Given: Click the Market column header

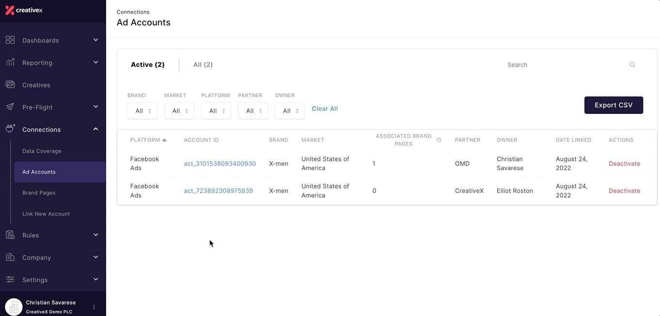Looking at the screenshot, I should (x=313, y=140).
